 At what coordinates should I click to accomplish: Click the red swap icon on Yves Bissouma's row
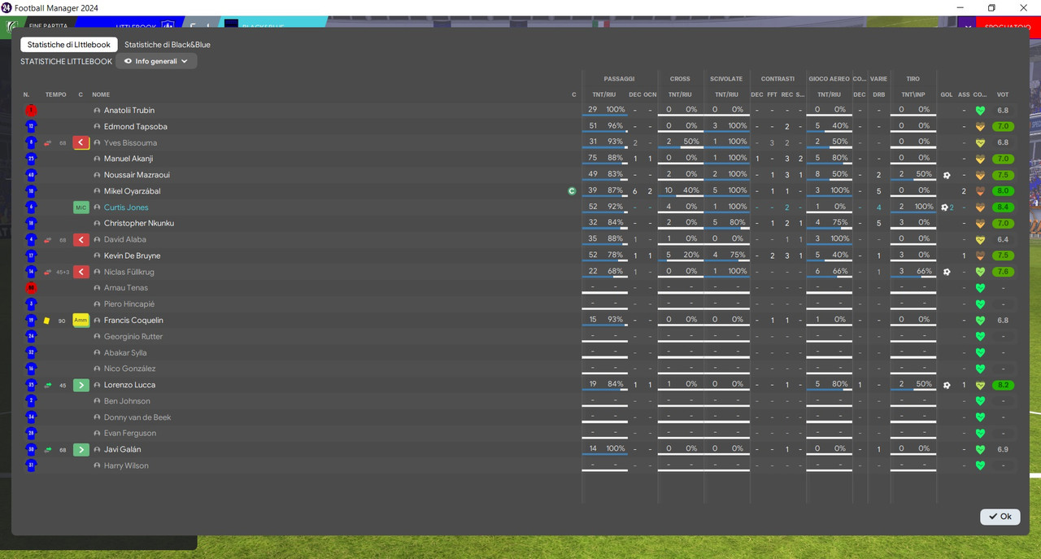pos(47,143)
